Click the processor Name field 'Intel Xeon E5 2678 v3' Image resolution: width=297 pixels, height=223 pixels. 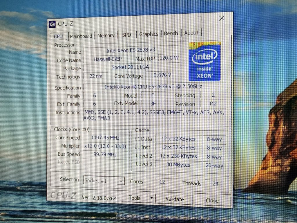tap(131, 50)
